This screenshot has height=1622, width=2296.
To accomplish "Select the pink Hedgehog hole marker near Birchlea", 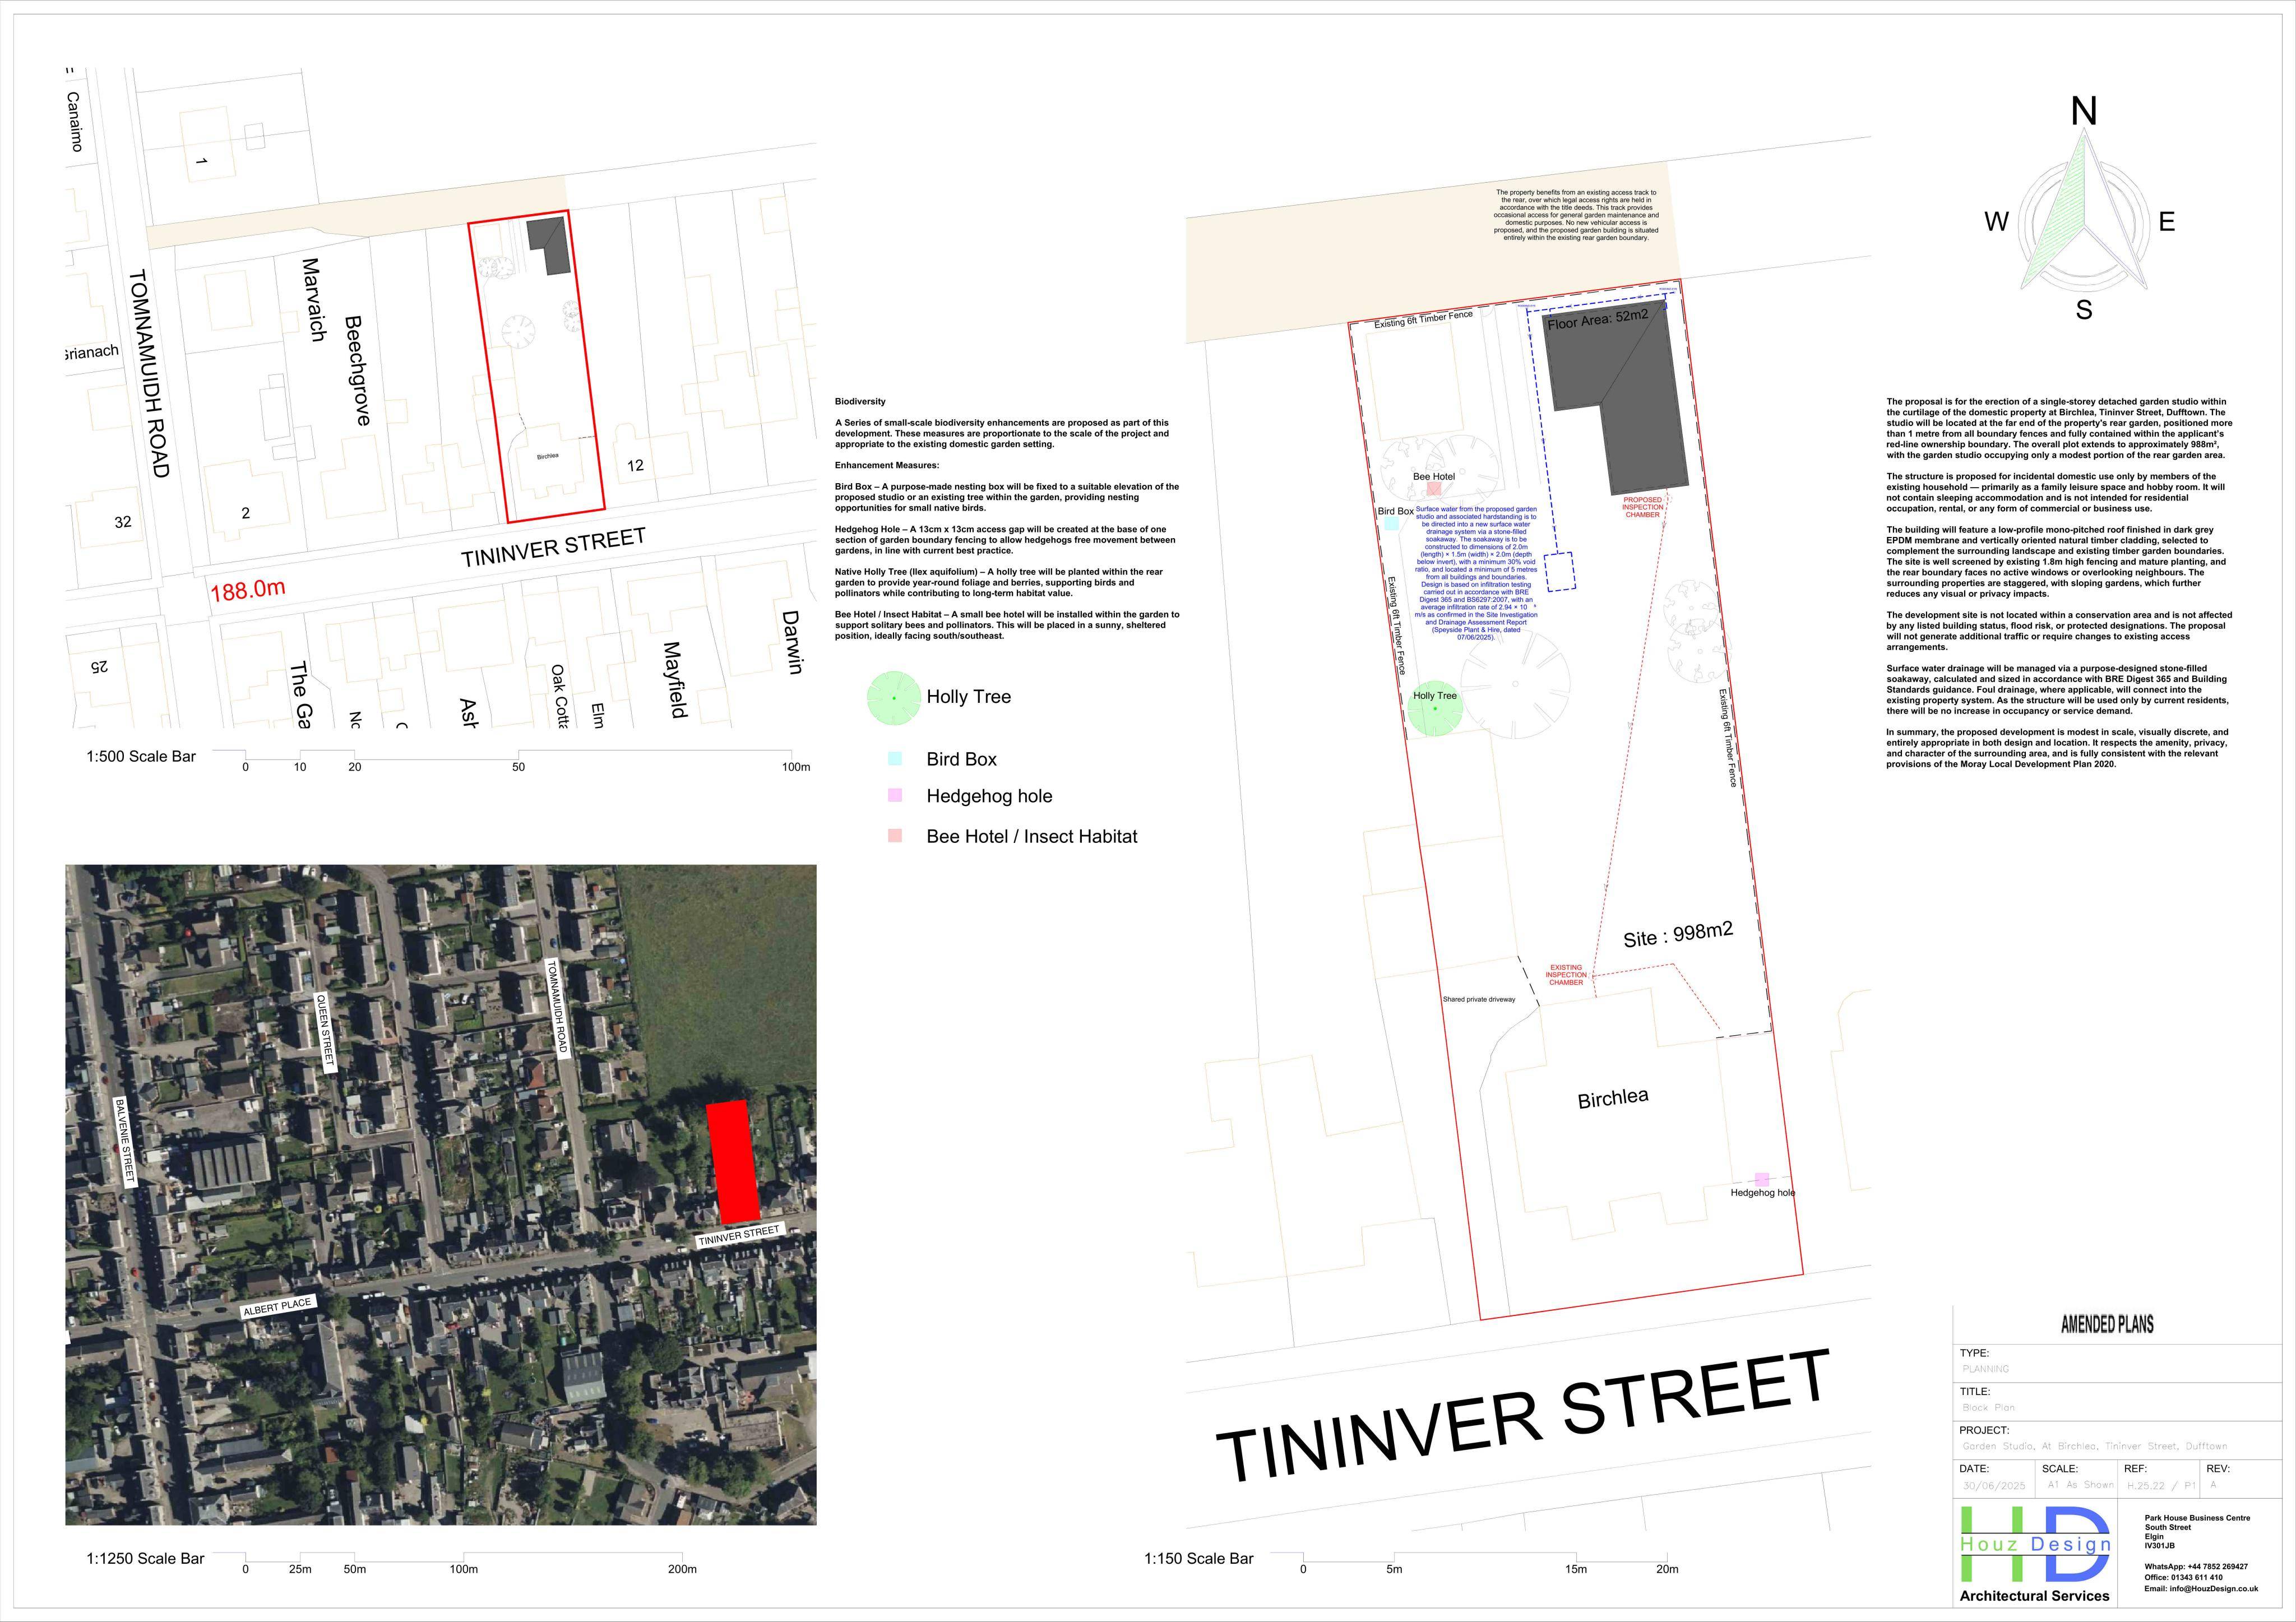I will coord(1762,1180).
